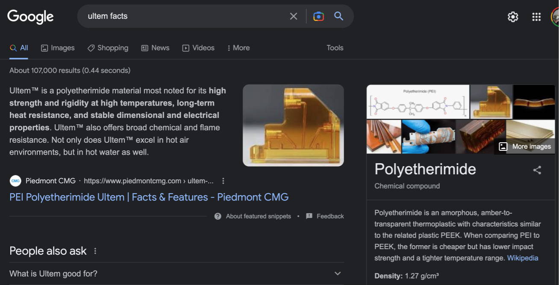Screen dimensions: 559x285
Task: Open 'PEI Polyetherimide Ultem | Facts & Features' link
Action: point(149,197)
